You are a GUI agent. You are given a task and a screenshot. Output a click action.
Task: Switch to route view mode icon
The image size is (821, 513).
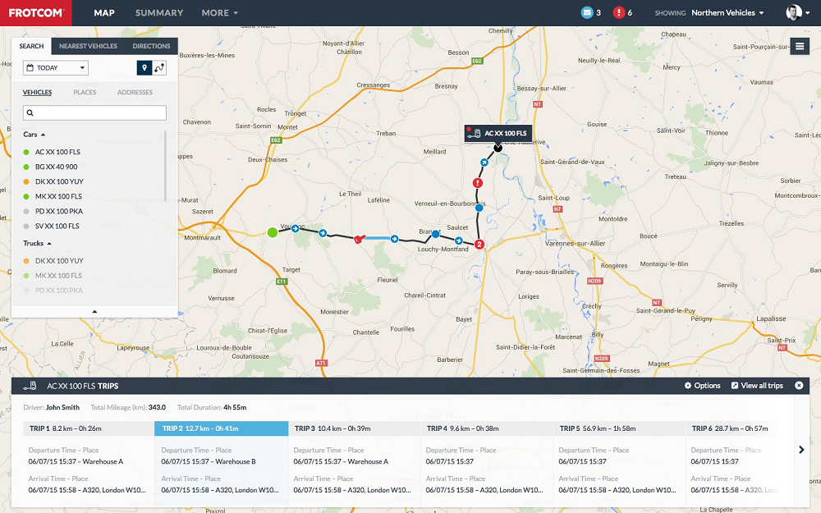(159, 67)
